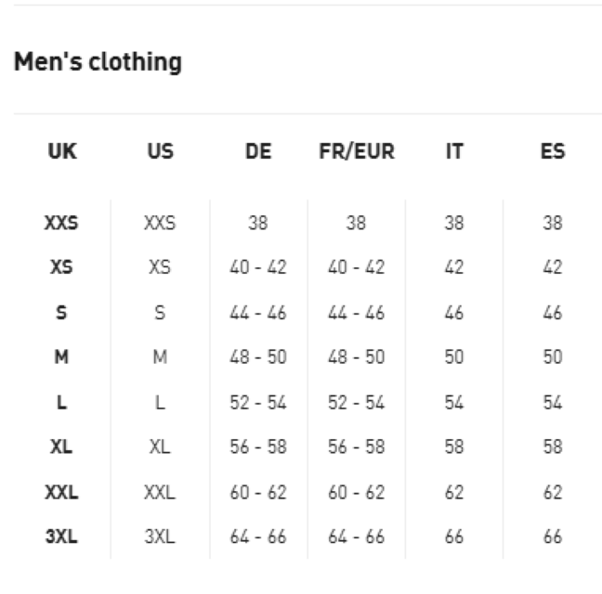602x594 pixels.
Task: Select the US column header
Action: tap(160, 152)
